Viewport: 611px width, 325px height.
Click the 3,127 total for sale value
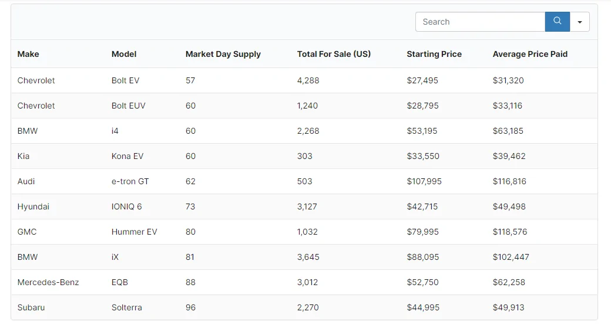pos(307,206)
